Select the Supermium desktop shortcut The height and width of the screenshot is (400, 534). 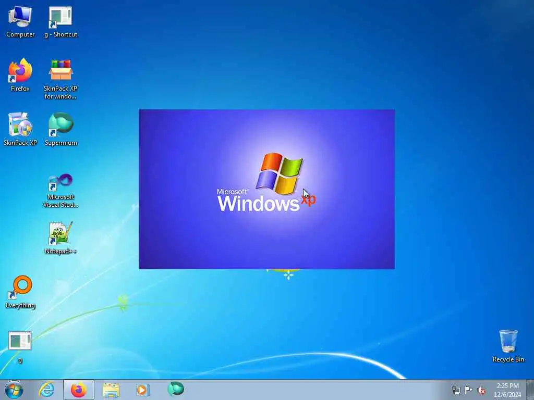[x=61, y=129]
